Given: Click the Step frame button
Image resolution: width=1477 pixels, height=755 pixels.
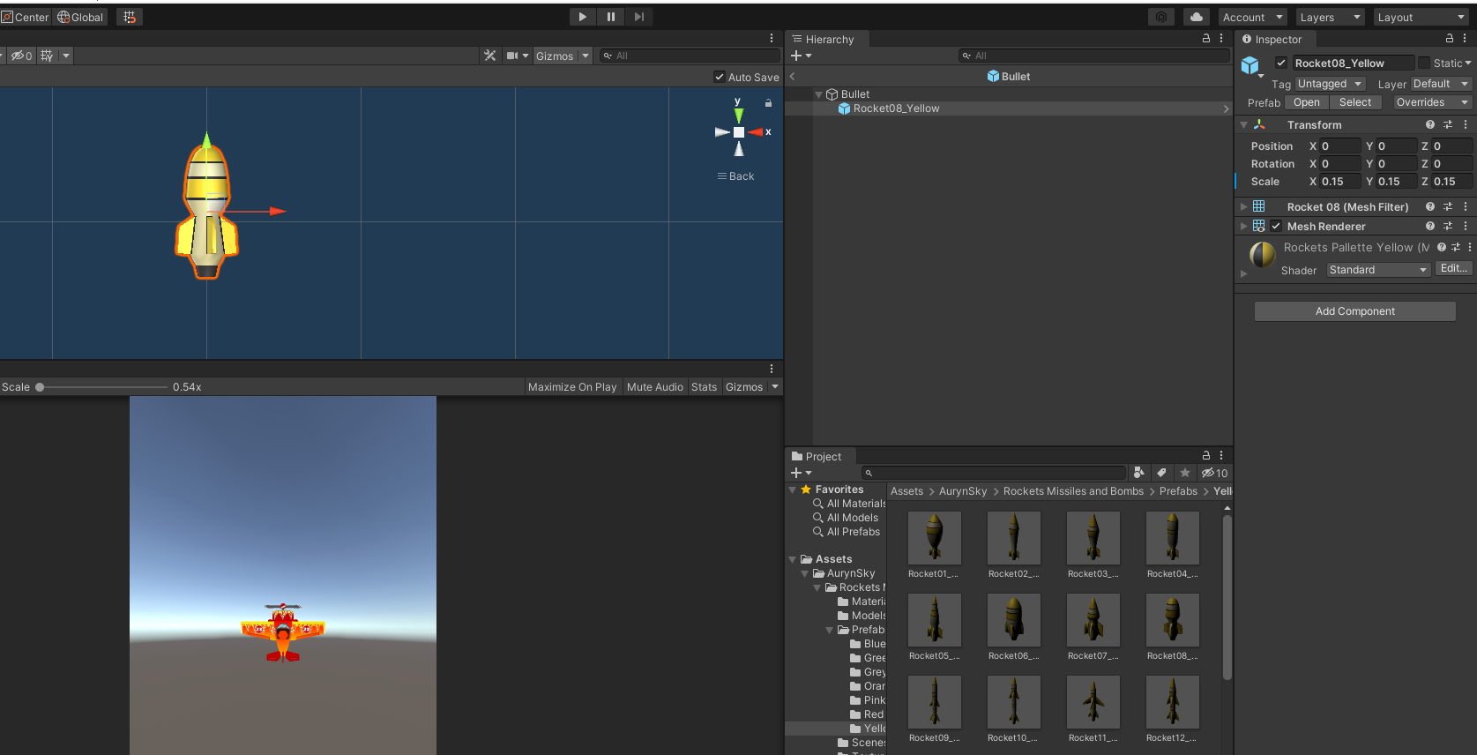Looking at the screenshot, I should (x=639, y=17).
